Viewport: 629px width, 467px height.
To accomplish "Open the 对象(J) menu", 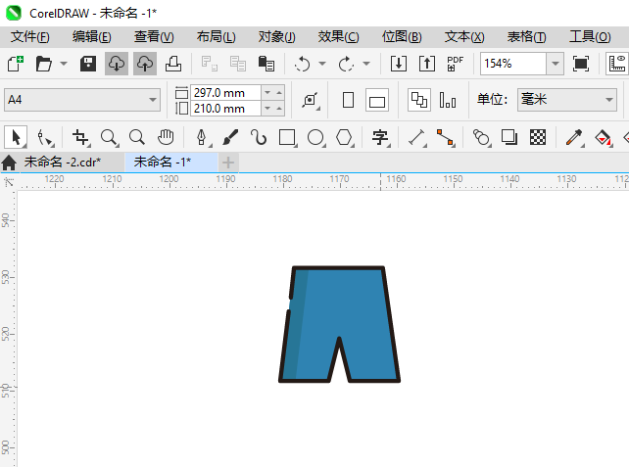I will pos(277,37).
